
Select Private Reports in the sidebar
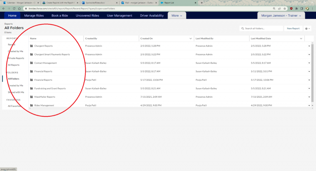coord(16,58)
